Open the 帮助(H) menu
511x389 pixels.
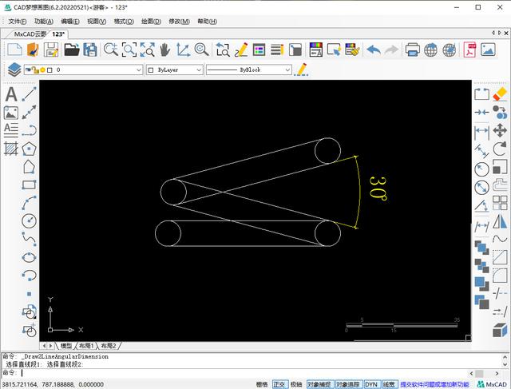point(208,22)
